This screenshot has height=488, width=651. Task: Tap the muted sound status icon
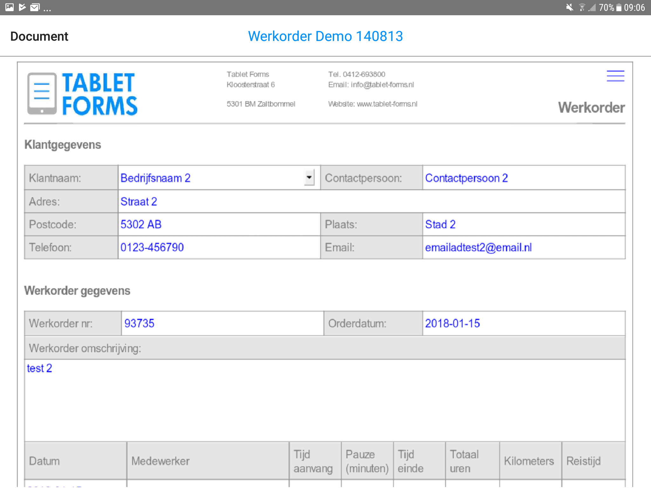(569, 7)
